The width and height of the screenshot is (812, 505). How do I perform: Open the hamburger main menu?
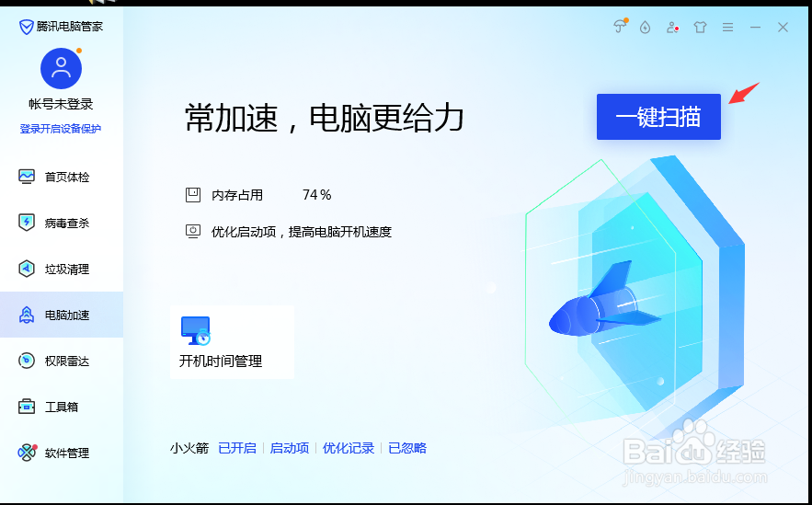click(x=727, y=27)
